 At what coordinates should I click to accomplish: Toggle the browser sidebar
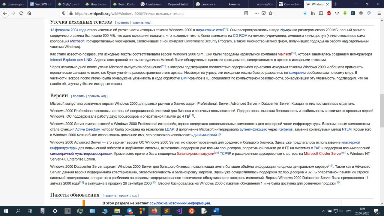coord(321,13)
